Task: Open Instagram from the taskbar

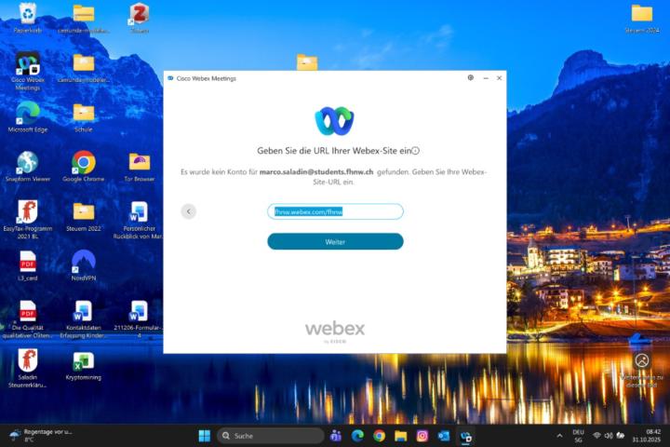Action: pyautogui.click(x=422, y=436)
